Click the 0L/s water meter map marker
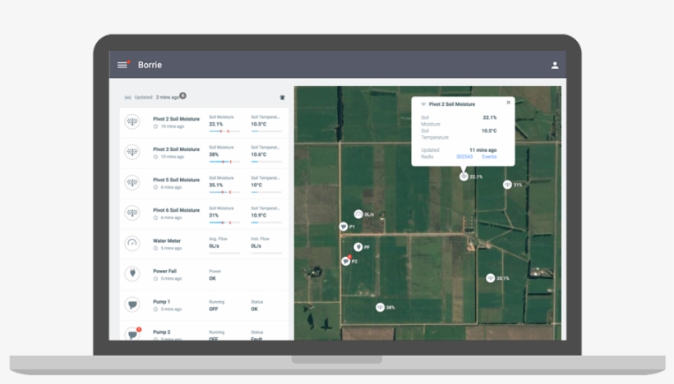 pos(358,214)
